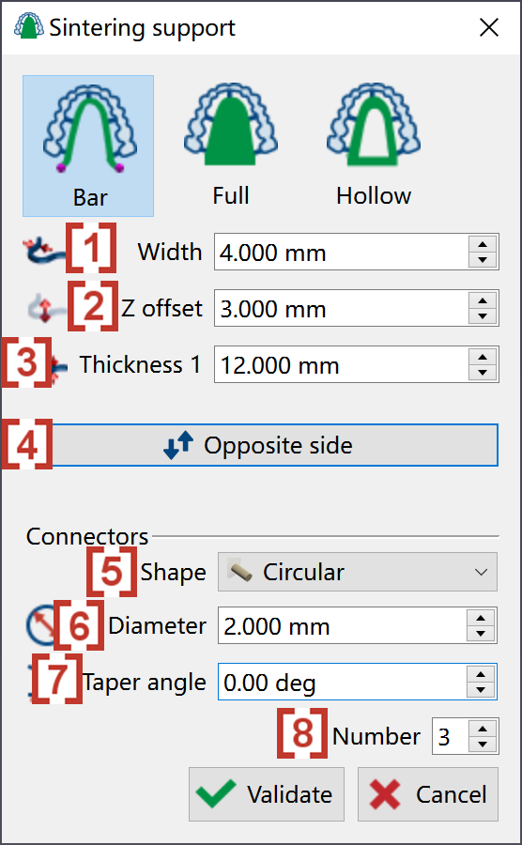The image size is (522, 845).
Task: Cancel the sintering support dialog
Action: coord(428,794)
